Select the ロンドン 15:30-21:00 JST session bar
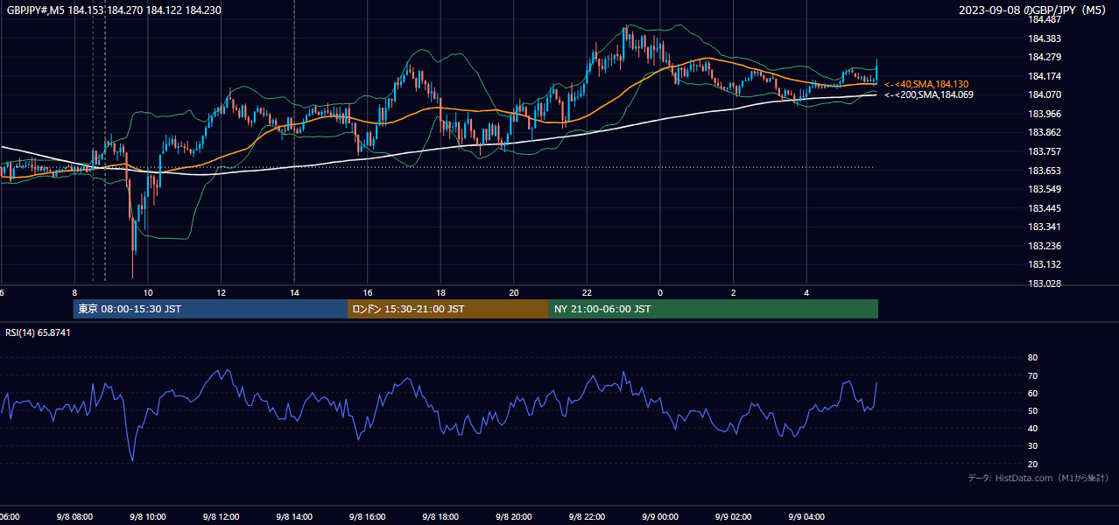Image resolution: width=1119 pixels, height=525 pixels. pyautogui.click(x=448, y=309)
